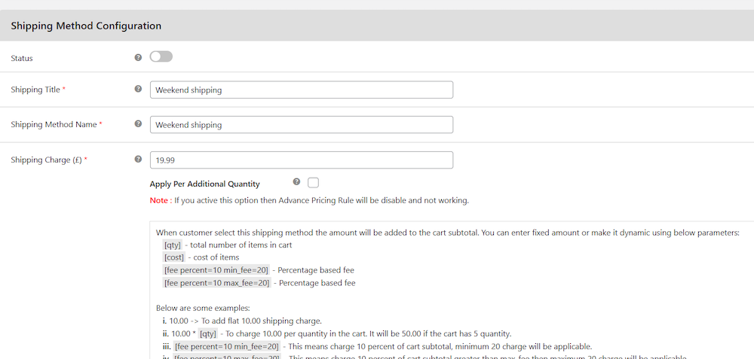Click the Shipping Charge (£) label

tap(46, 160)
